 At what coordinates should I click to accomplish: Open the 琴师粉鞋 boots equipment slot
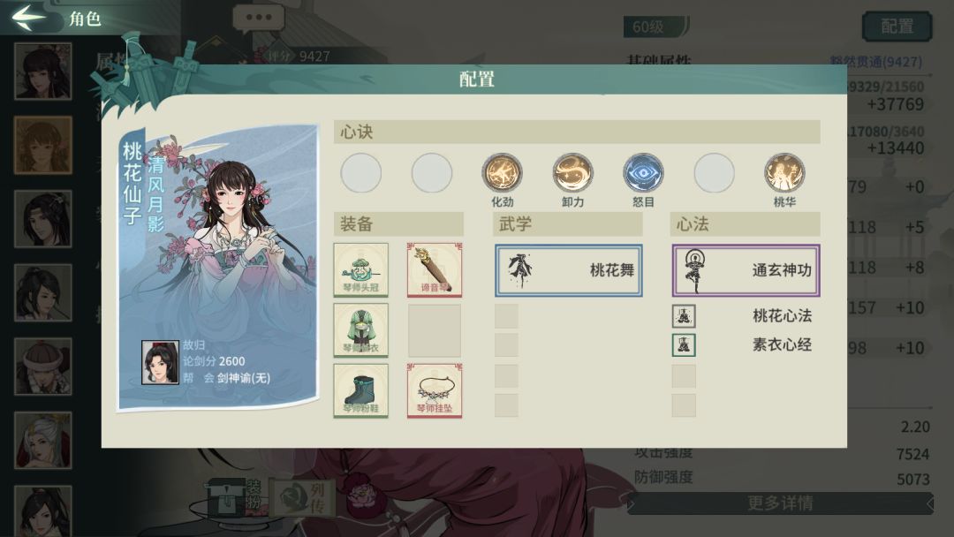tap(360, 390)
